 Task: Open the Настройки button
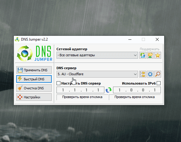[34, 97]
